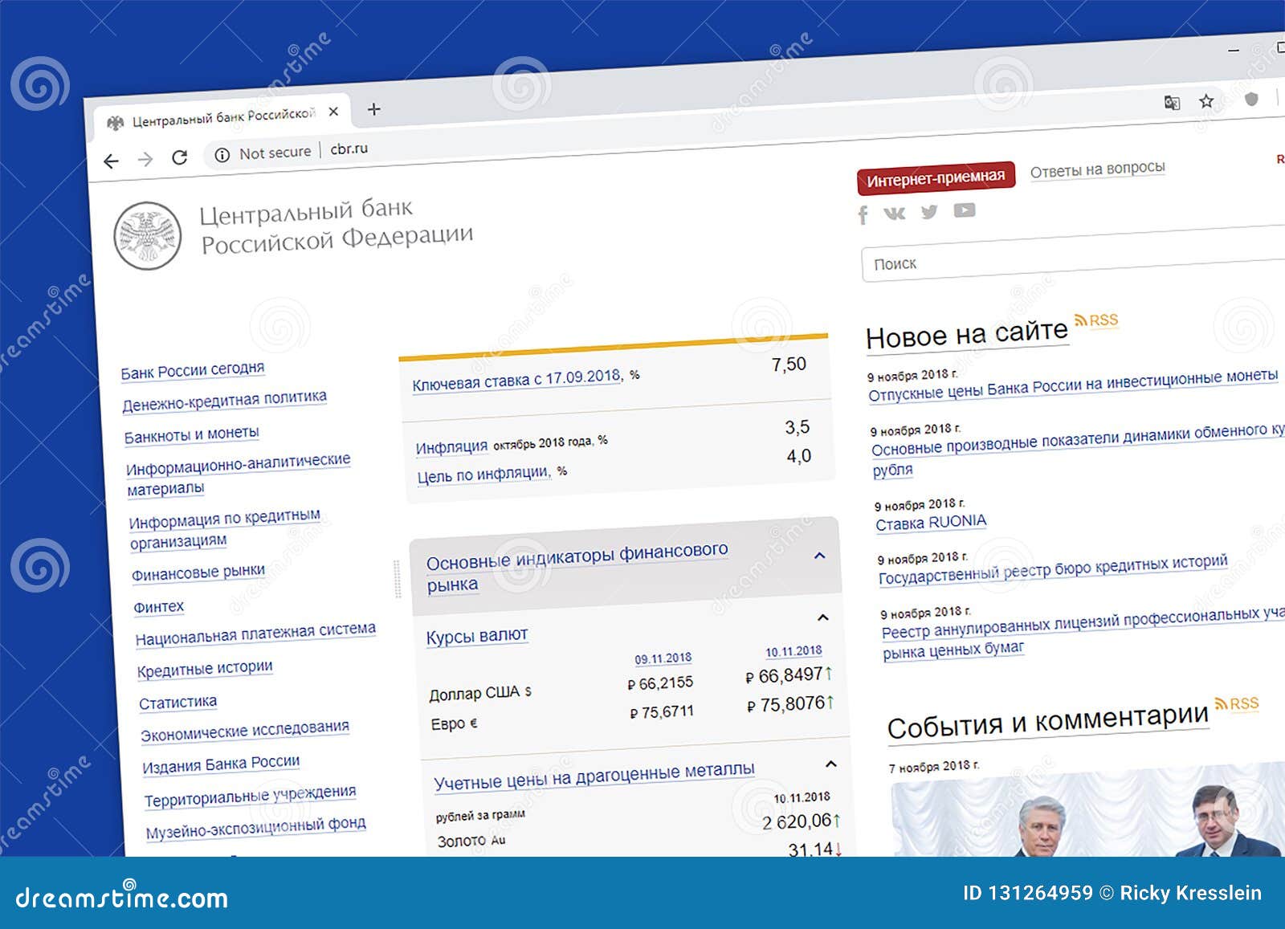Open Музейно-экспозиционный фонд menu item
This screenshot has width=1285, height=929.
pos(255,827)
